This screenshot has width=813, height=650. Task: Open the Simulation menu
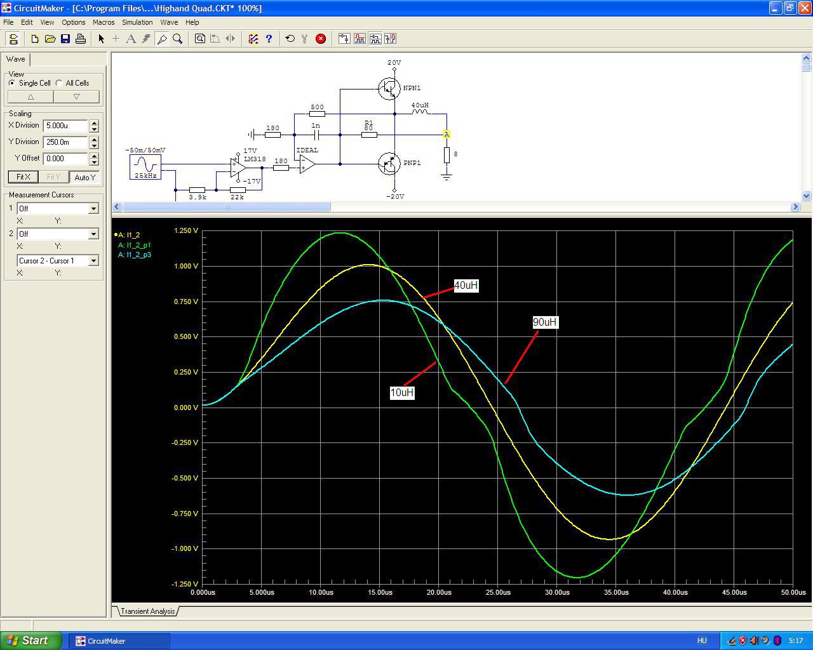137,22
